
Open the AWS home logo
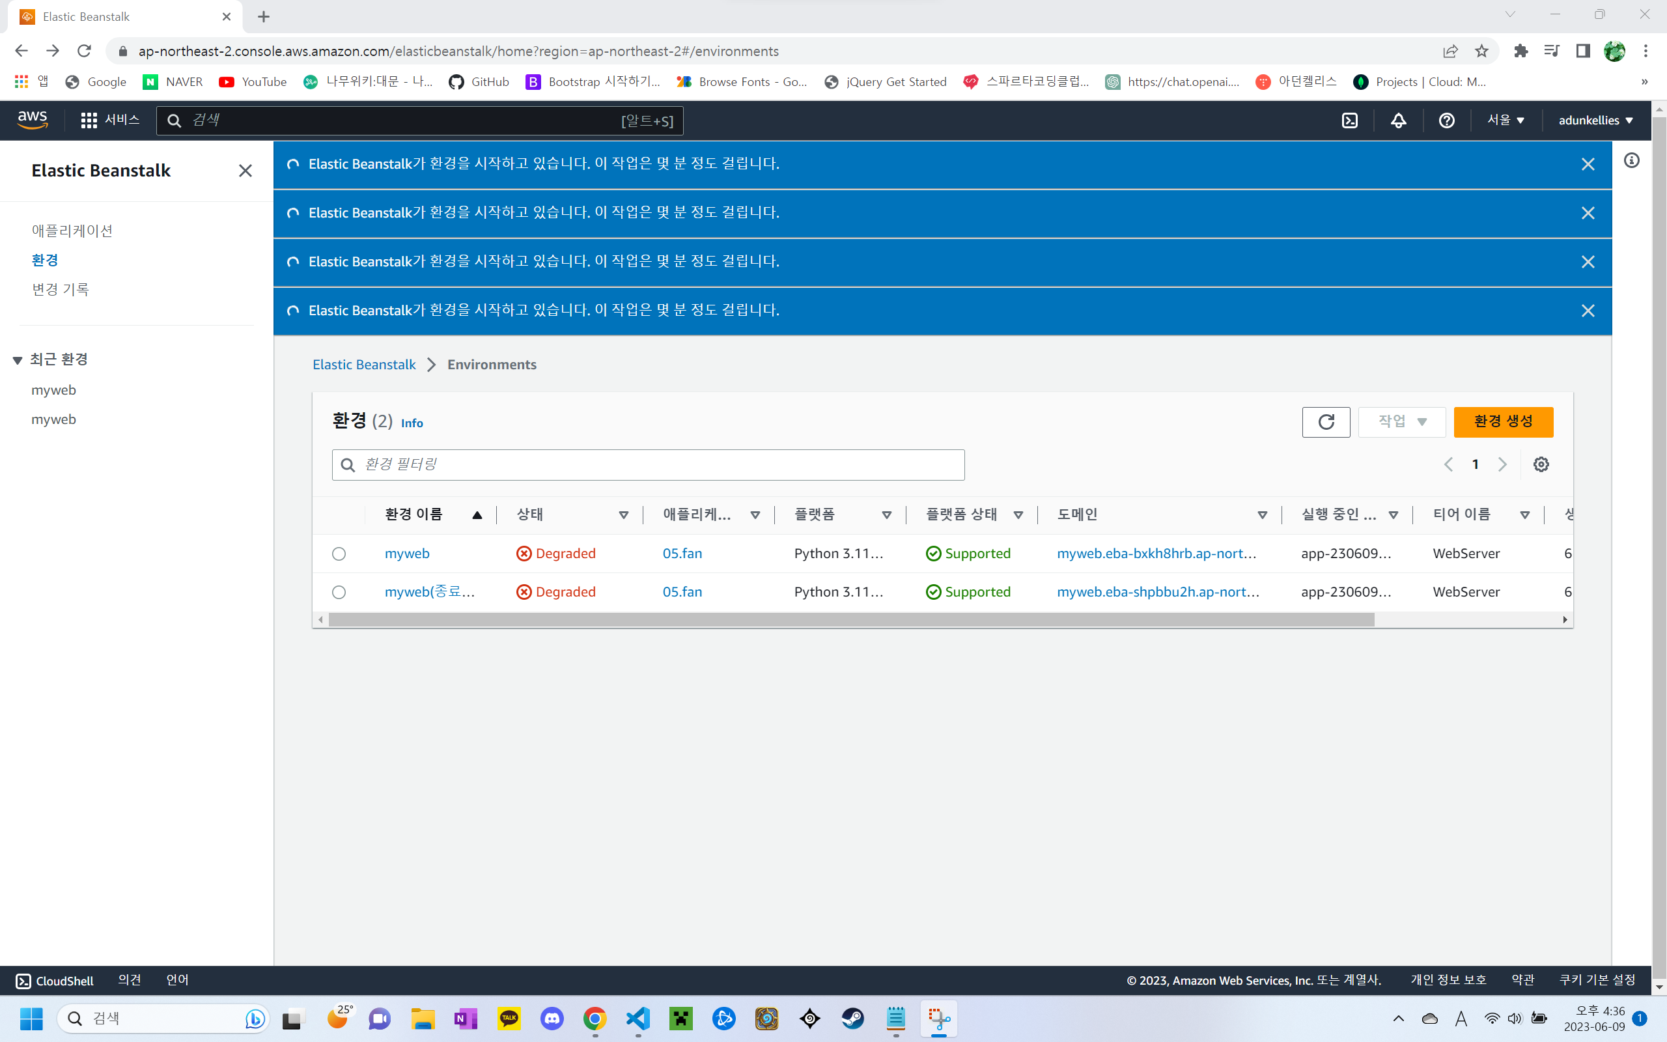[33, 120]
